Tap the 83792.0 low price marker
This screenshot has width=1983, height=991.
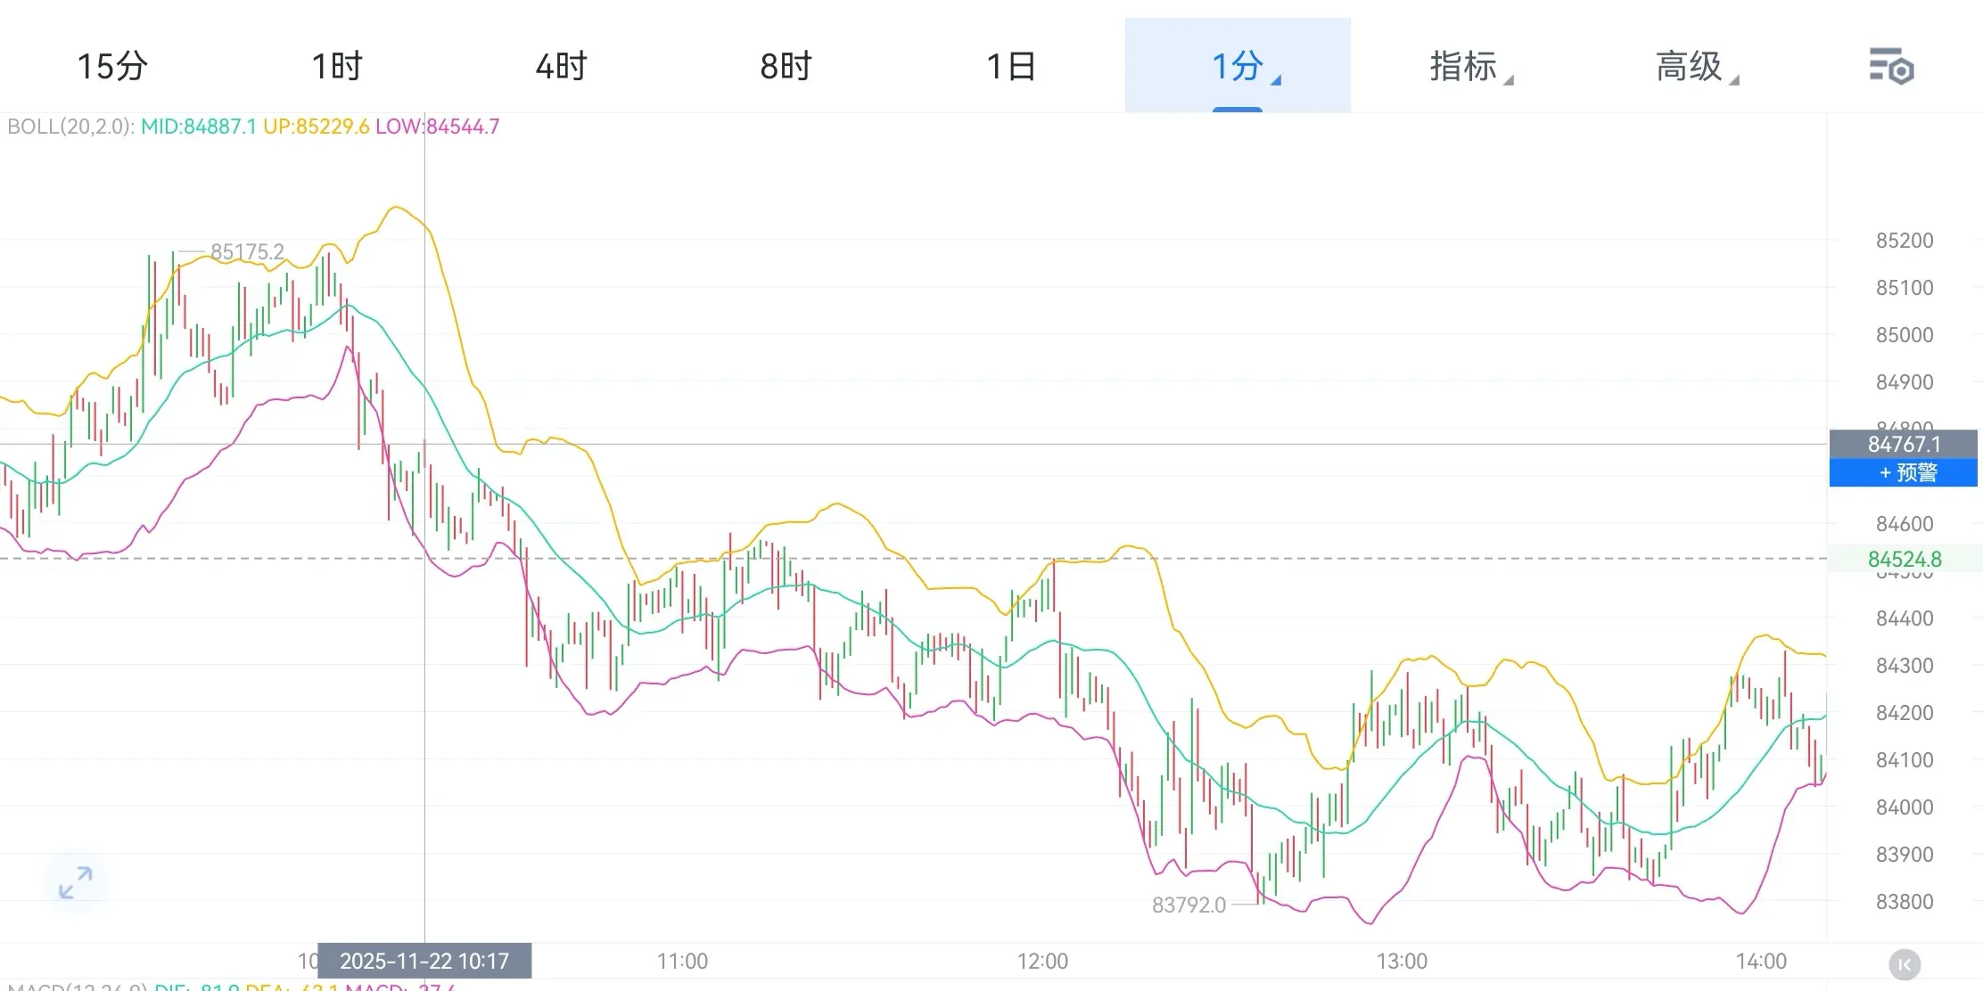point(1189,905)
